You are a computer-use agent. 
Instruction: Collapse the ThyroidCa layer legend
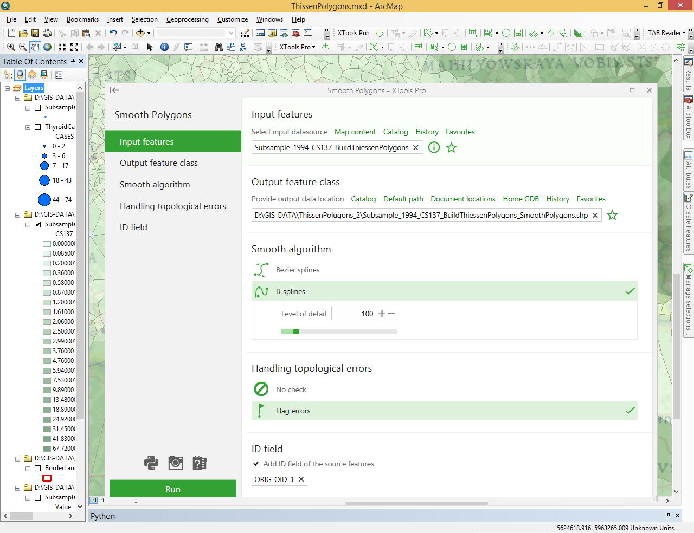[x=28, y=127]
